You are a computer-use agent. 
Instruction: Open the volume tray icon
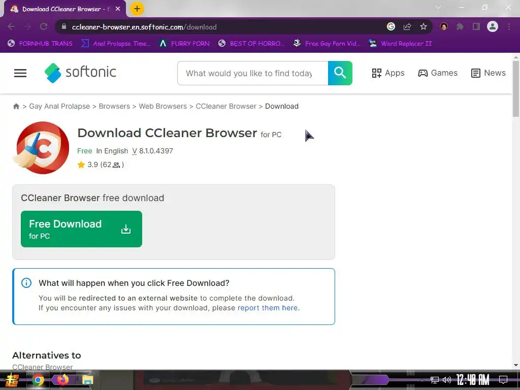(447, 380)
